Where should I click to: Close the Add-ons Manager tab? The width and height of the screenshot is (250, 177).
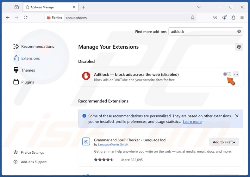[74, 7]
